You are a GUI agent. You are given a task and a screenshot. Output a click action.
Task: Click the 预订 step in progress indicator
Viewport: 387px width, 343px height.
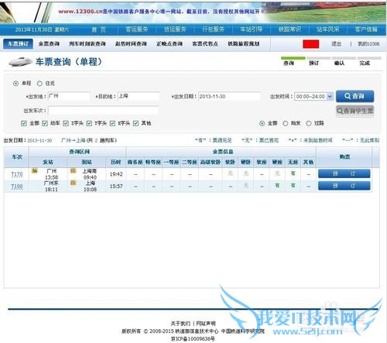coord(314,63)
